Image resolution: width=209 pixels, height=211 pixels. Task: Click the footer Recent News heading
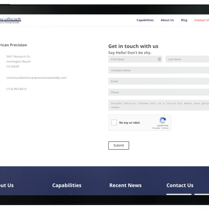125,186
